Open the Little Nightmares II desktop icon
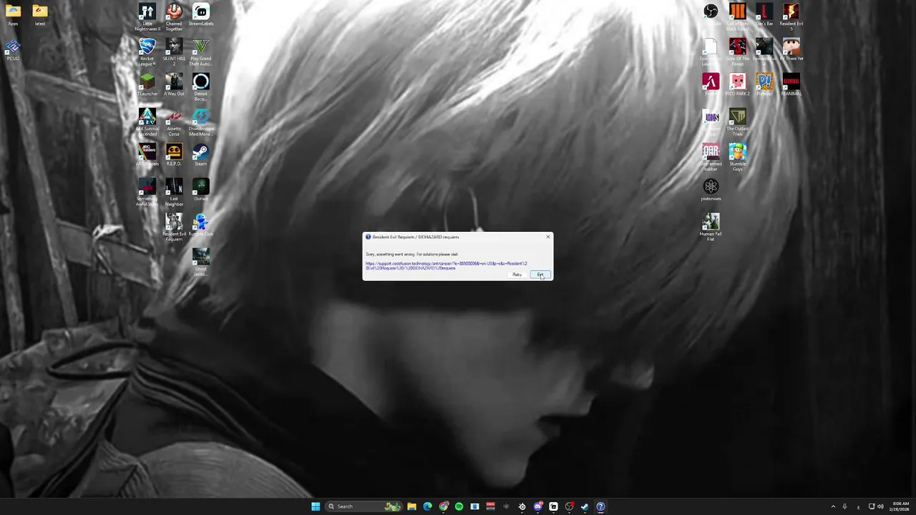This screenshot has width=916, height=515. (147, 17)
